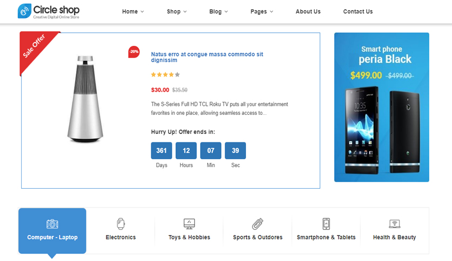452x261 pixels.
Task: Expand the Shop menu chevron
Action: point(185,12)
